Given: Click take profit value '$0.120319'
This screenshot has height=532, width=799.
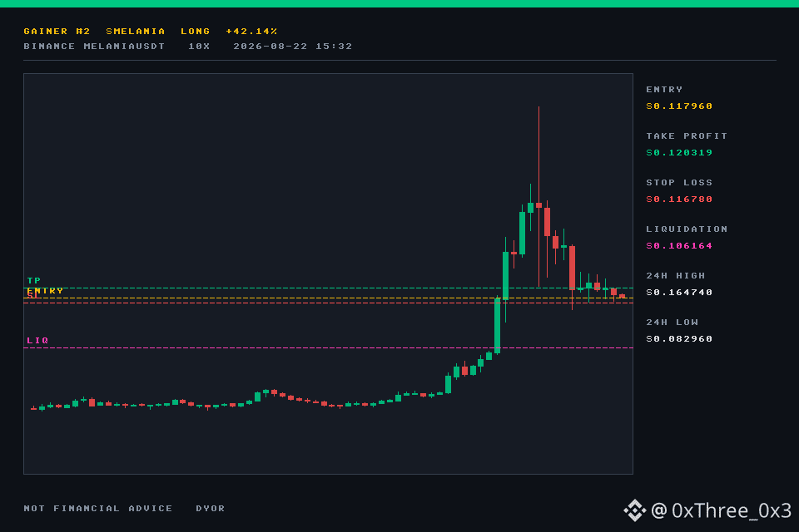Looking at the screenshot, I should click(679, 153).
